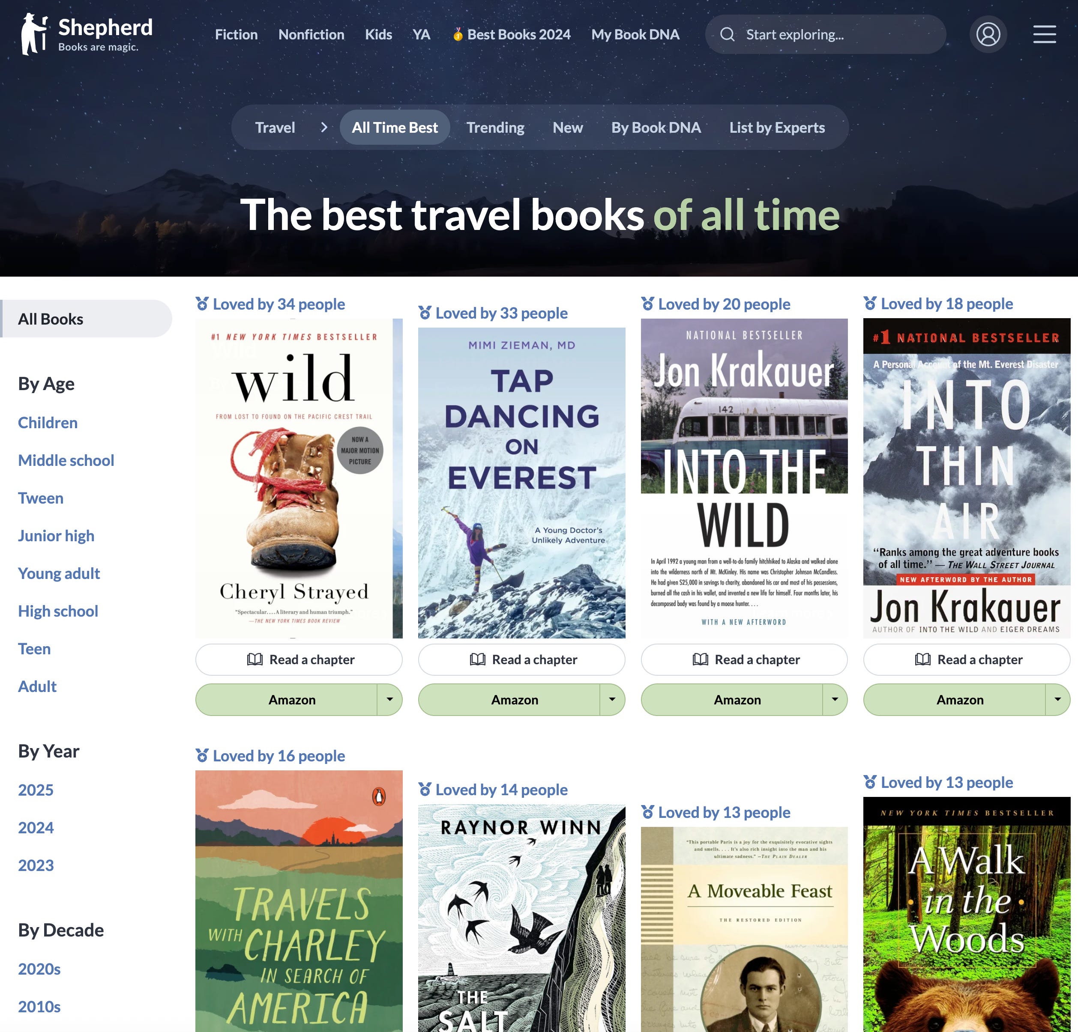Select the By Book DNA tab
The height and width of the screenshot is (1032, 1078).
(x=656, y=128)
